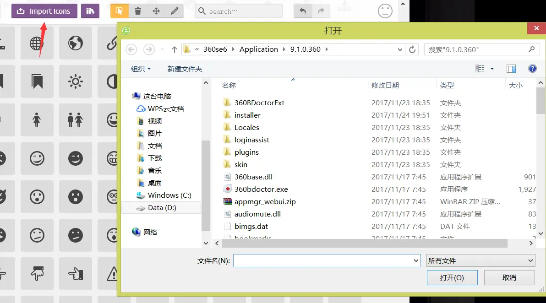Open the view options dropdown arrow
This screenshot has height=303, width=546.
[492, 69]
